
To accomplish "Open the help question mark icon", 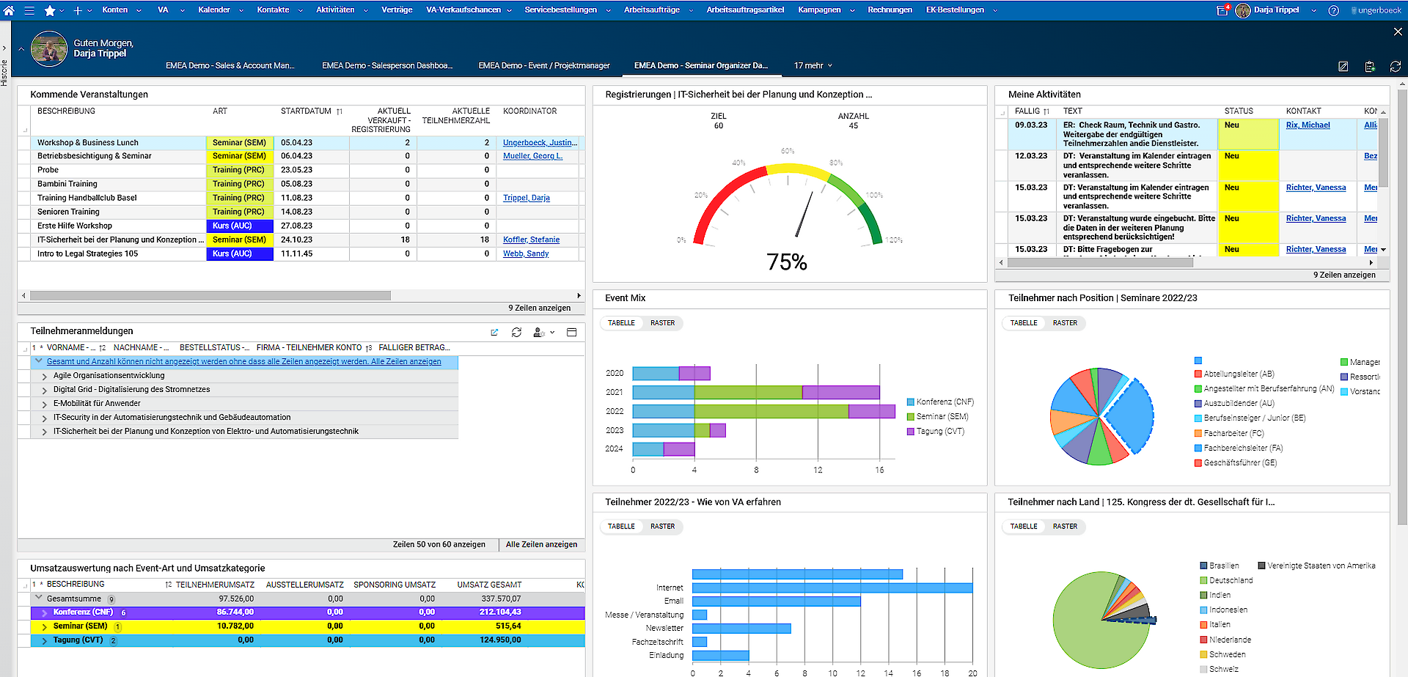I will pos(1334,10).
